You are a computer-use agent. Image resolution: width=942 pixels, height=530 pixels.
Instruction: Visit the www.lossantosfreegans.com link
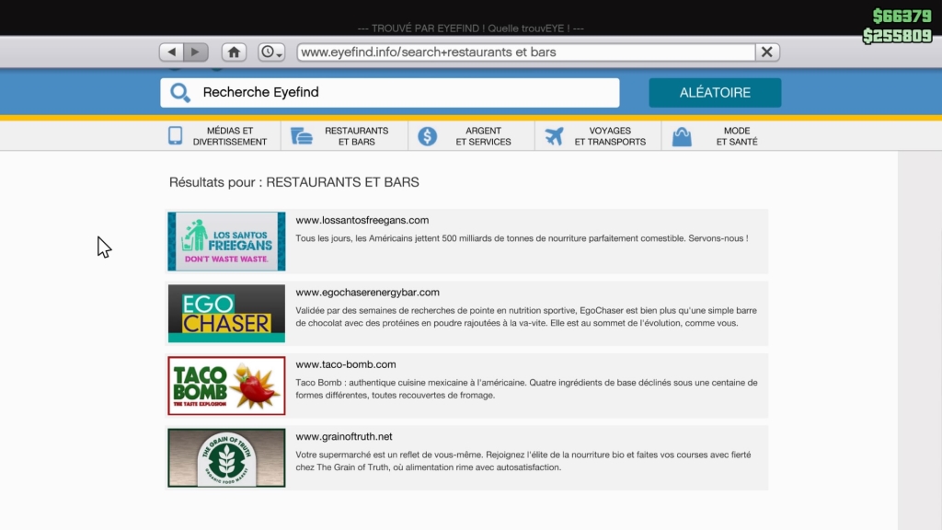click(362, 220)
